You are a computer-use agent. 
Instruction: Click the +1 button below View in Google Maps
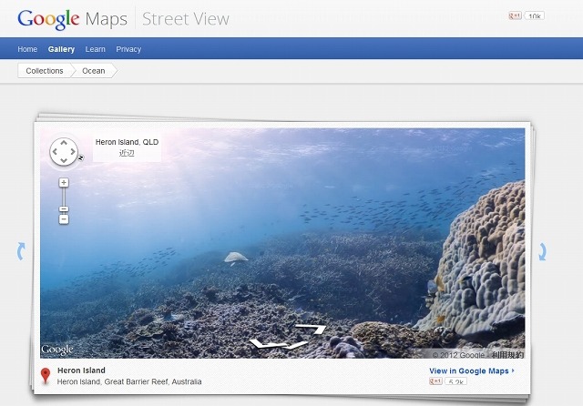[x=435, y=381]
